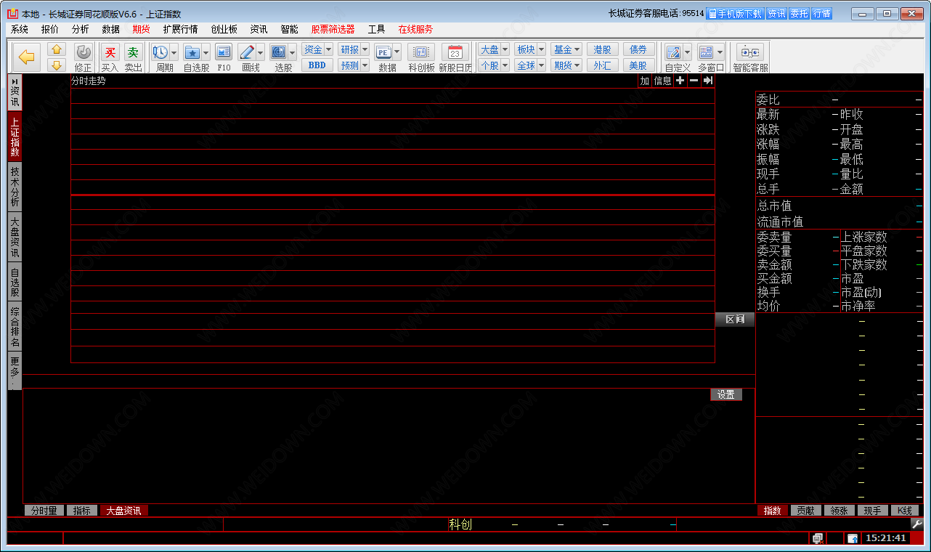Click the 外汇 button
The height and width of the screenshot is (552, 931).
coord(603,65)
